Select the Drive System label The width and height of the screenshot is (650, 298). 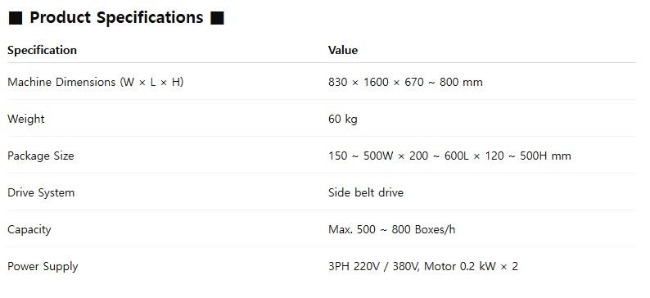(x=41, y=192)
